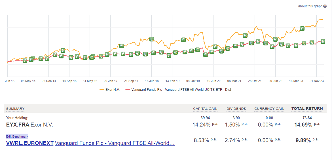Click the first Vanguard dividend marker on red line
The width and height of the screenshot is (332, 160).
pos(25,61)
